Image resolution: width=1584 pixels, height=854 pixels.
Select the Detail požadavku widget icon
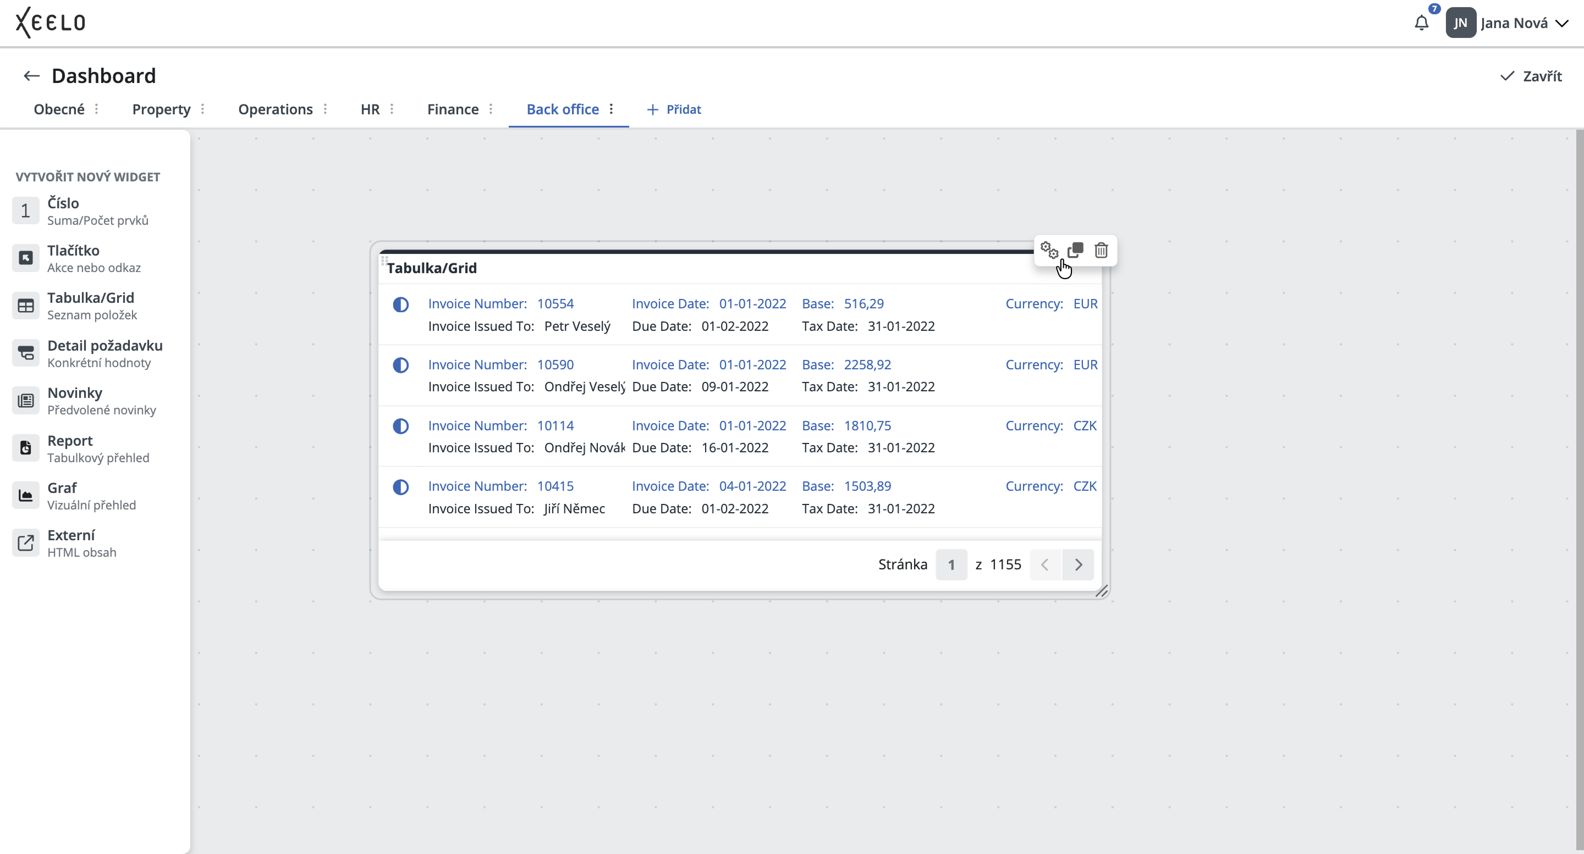coord(25,353)
